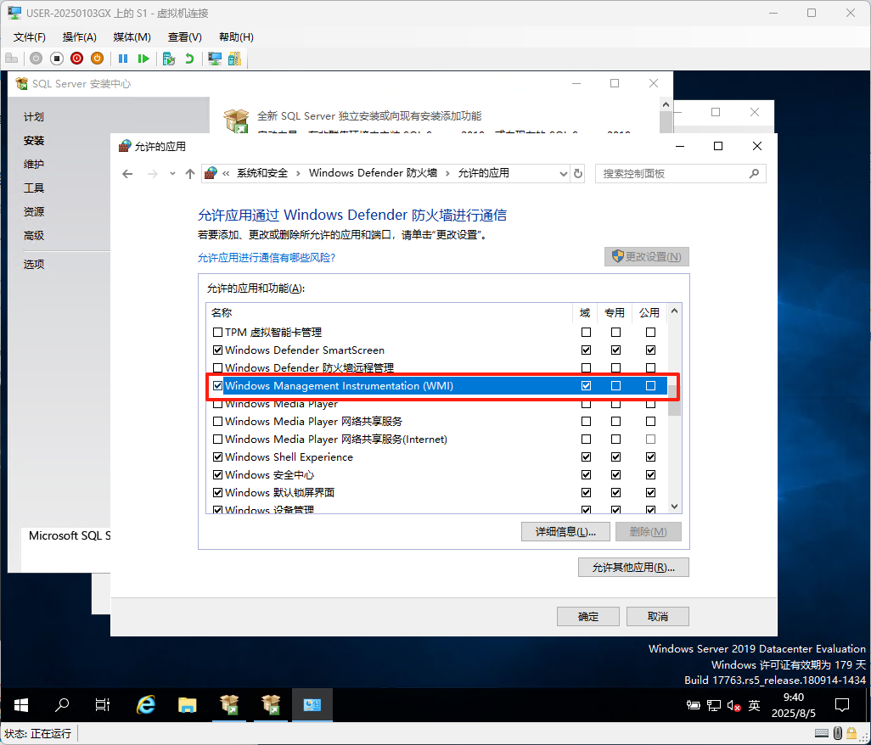871x745 pixels.
Task: Click the new SQL Server installation box icon
Action: point(236,120)
